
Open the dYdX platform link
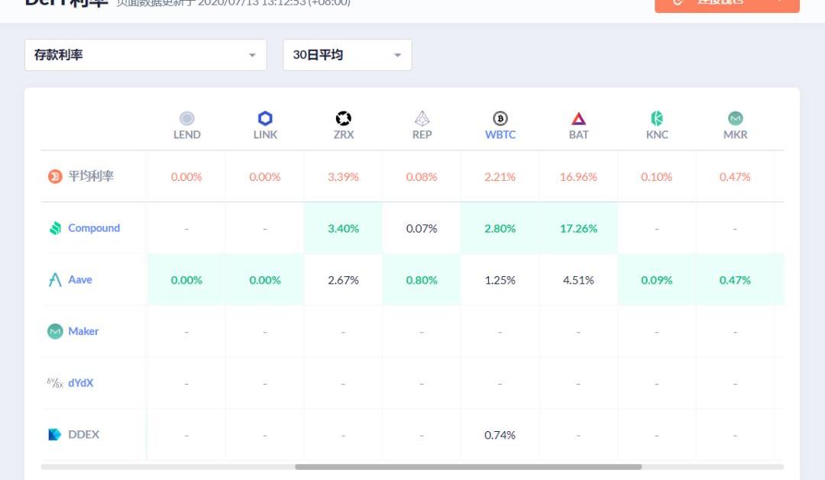coord(80,383)
